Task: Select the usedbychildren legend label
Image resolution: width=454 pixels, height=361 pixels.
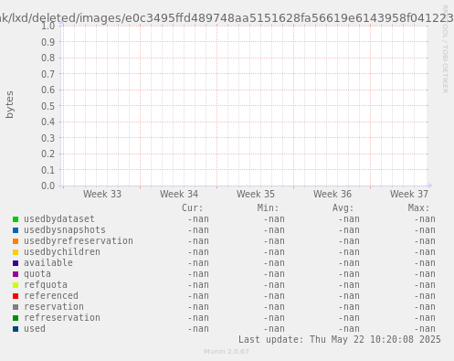Action: [62, 252]
